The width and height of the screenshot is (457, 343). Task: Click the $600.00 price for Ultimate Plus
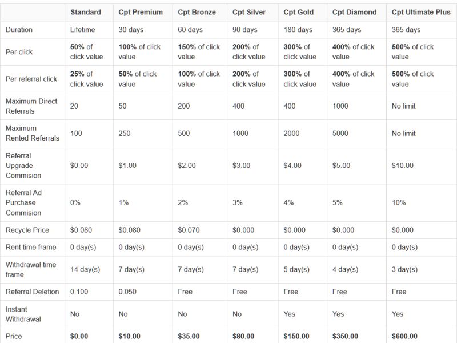point(404,336)
